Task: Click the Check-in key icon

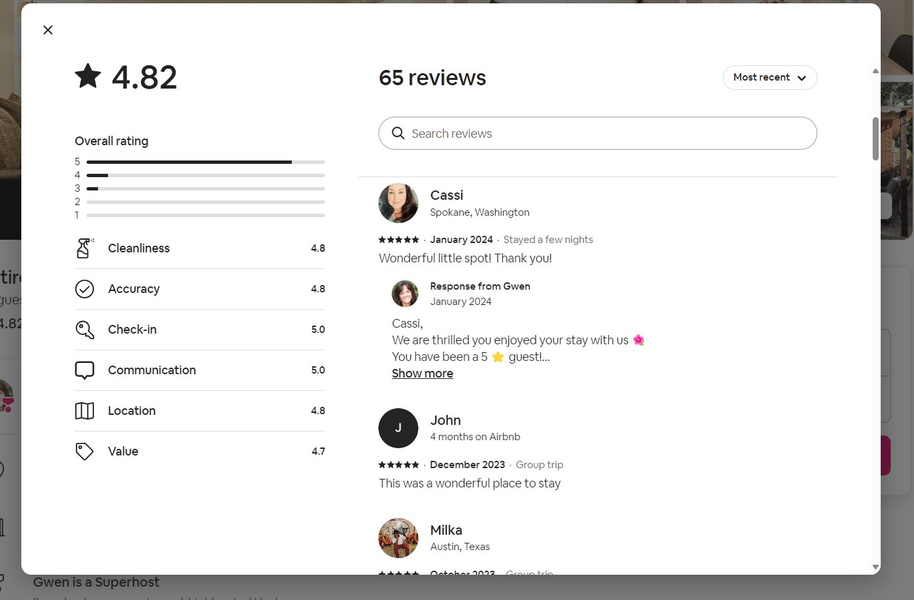Action: tap(85, 330)
